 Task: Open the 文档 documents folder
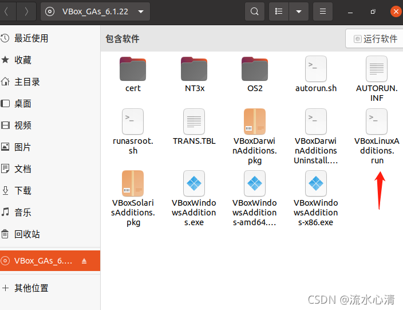50,169
